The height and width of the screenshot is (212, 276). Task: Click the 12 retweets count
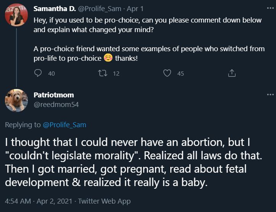[x=116, y=73]
